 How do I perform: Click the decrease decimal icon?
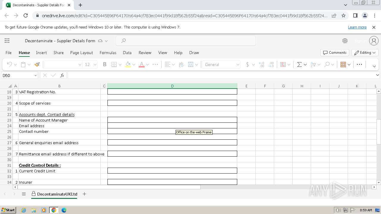coord(271,64)
